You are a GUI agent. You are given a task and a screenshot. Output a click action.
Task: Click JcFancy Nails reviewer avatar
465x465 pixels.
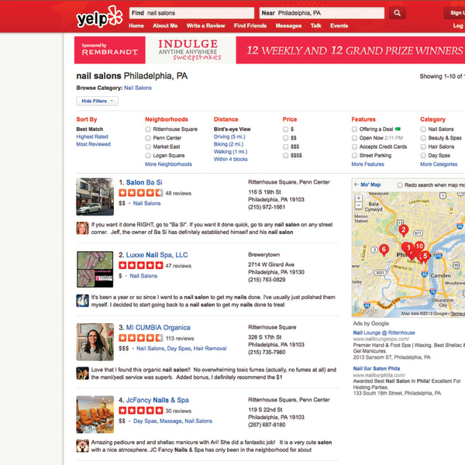coord(82,446)
